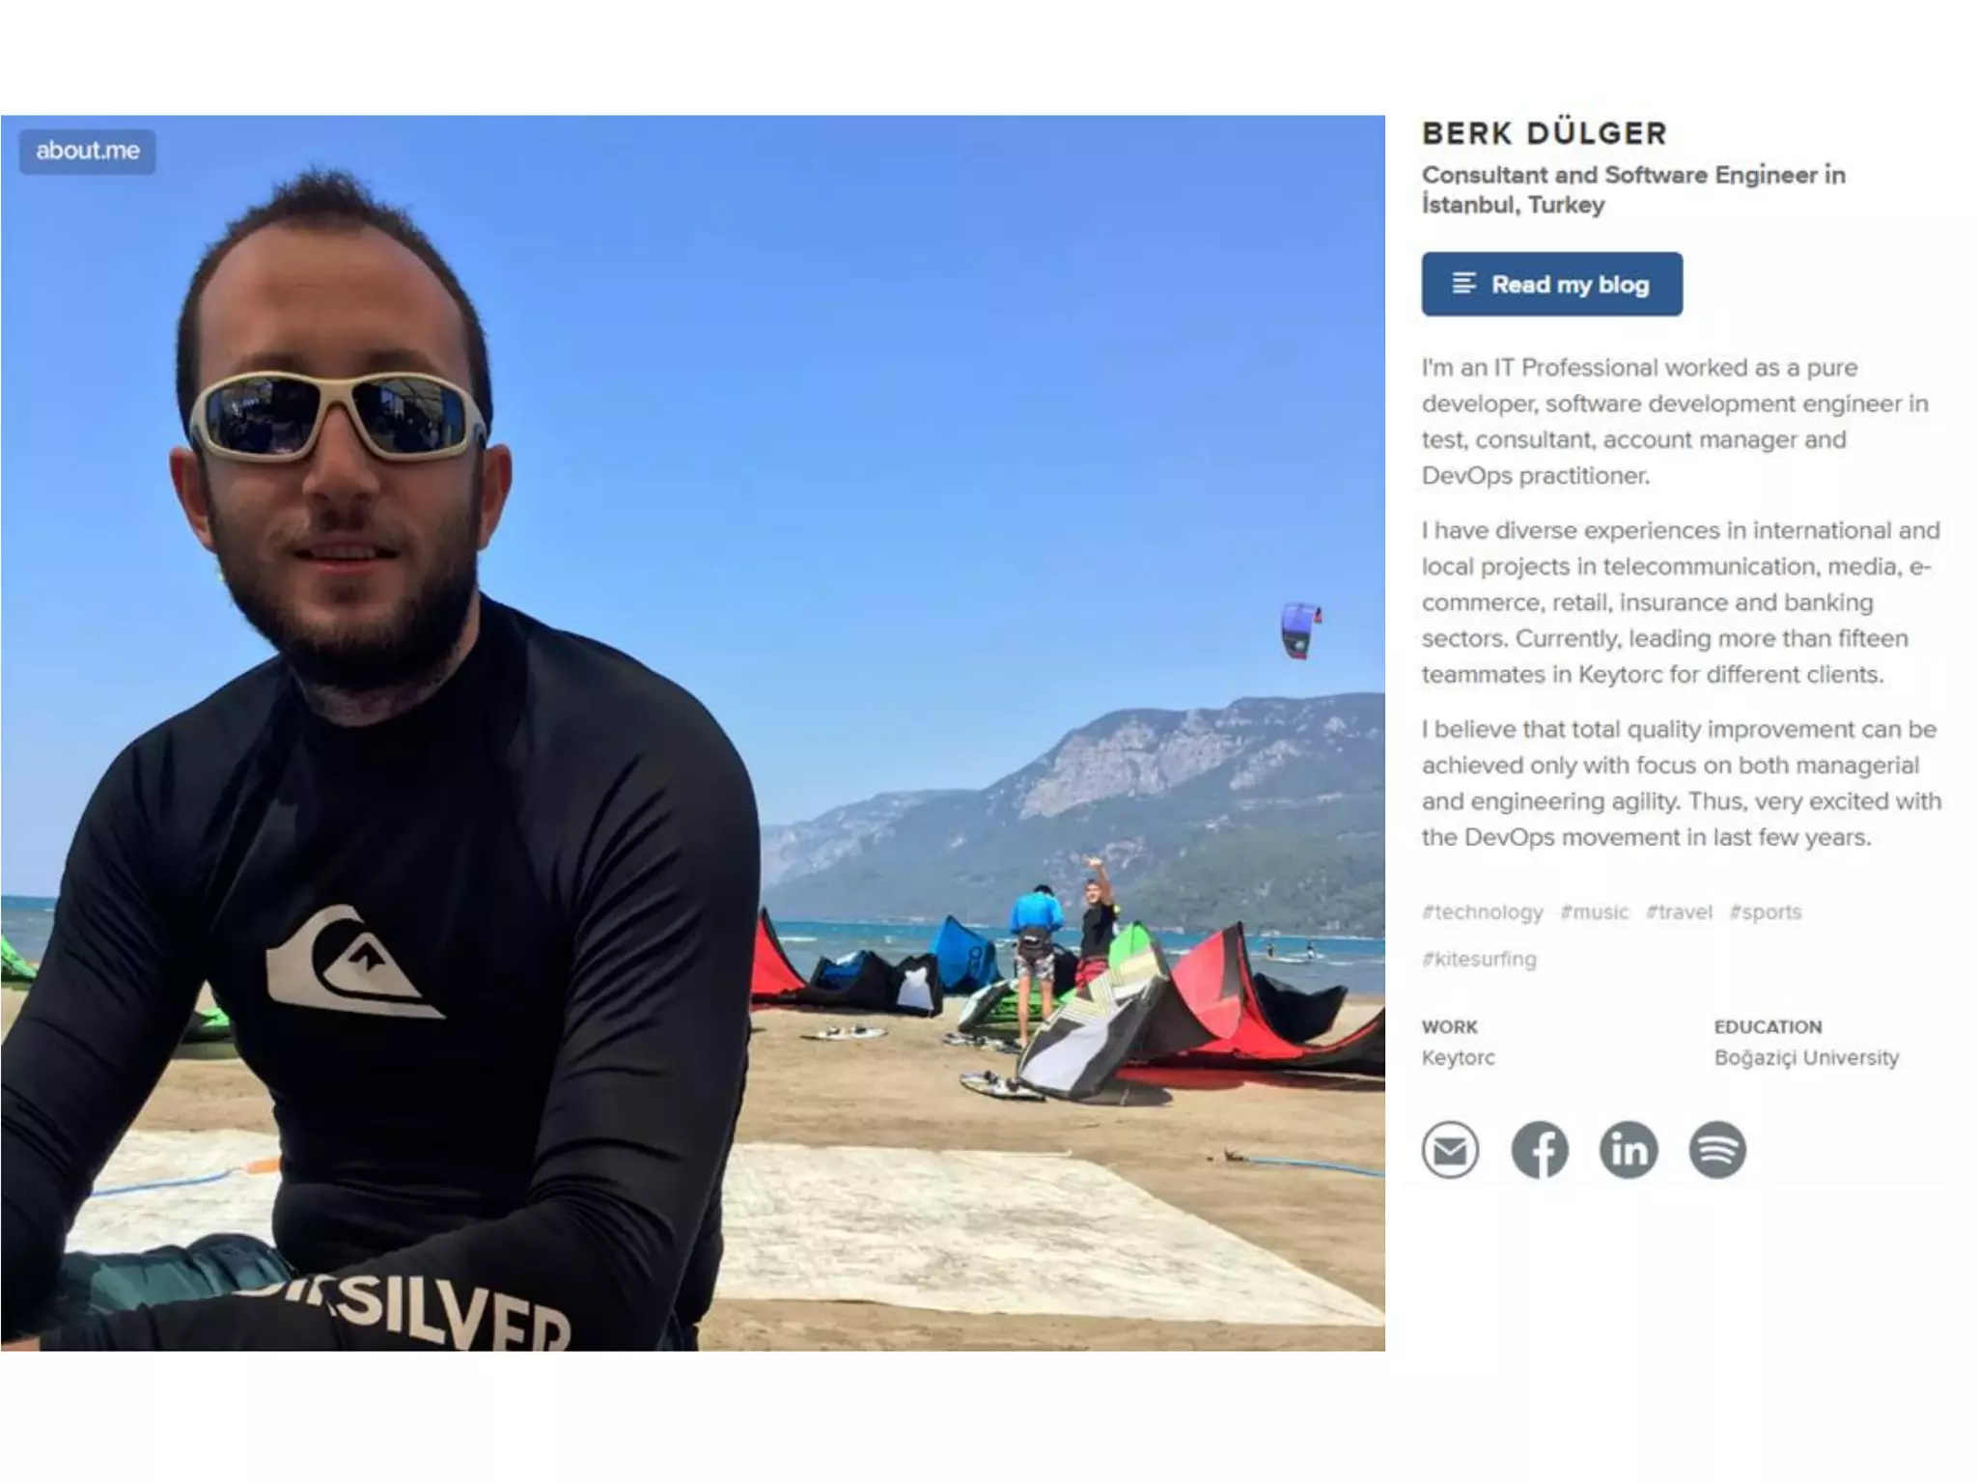Viewport: 1977px width, 1483px height.
Task: Click the flying kite in the sky
Action: 1300,630
